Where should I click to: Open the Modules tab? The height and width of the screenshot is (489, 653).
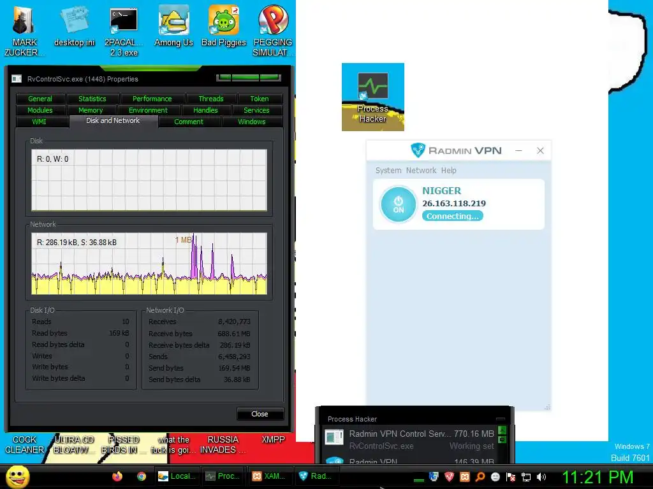click(x=40, y=110)
